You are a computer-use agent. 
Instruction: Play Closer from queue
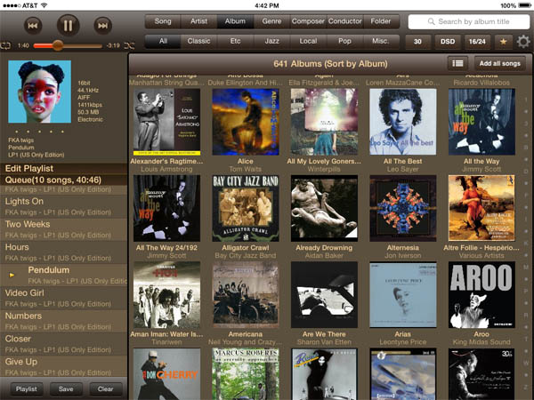pos(64,344)
